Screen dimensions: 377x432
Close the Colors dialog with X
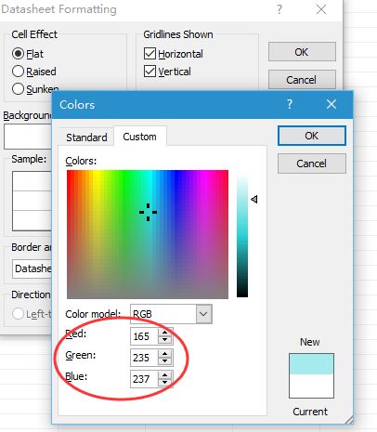[x=331, y=104]
